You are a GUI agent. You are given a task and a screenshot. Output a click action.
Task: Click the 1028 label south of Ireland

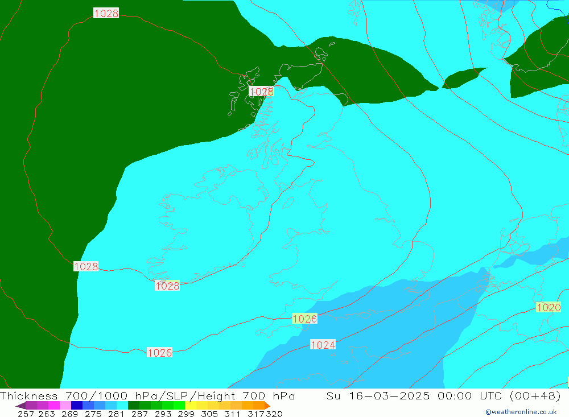(167, 286)
